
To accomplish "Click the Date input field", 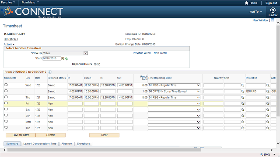I will pyautogui.click(x=52, y=58).
